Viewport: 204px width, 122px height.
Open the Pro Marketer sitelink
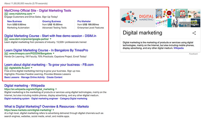[x=84, y=21]
